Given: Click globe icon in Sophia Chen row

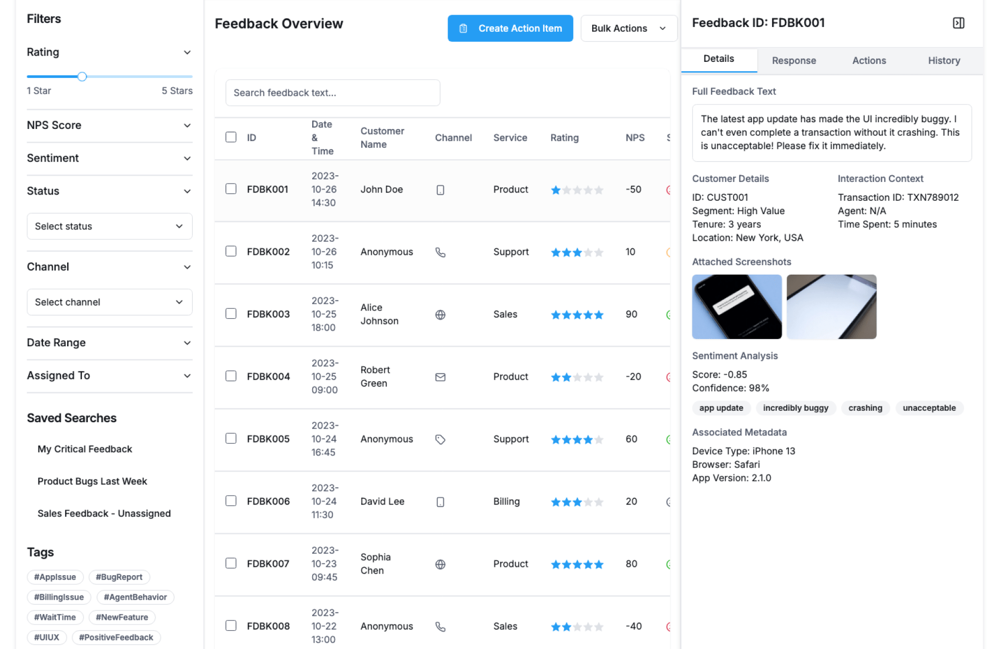Looking at the screenshot, I should point(440,564).
